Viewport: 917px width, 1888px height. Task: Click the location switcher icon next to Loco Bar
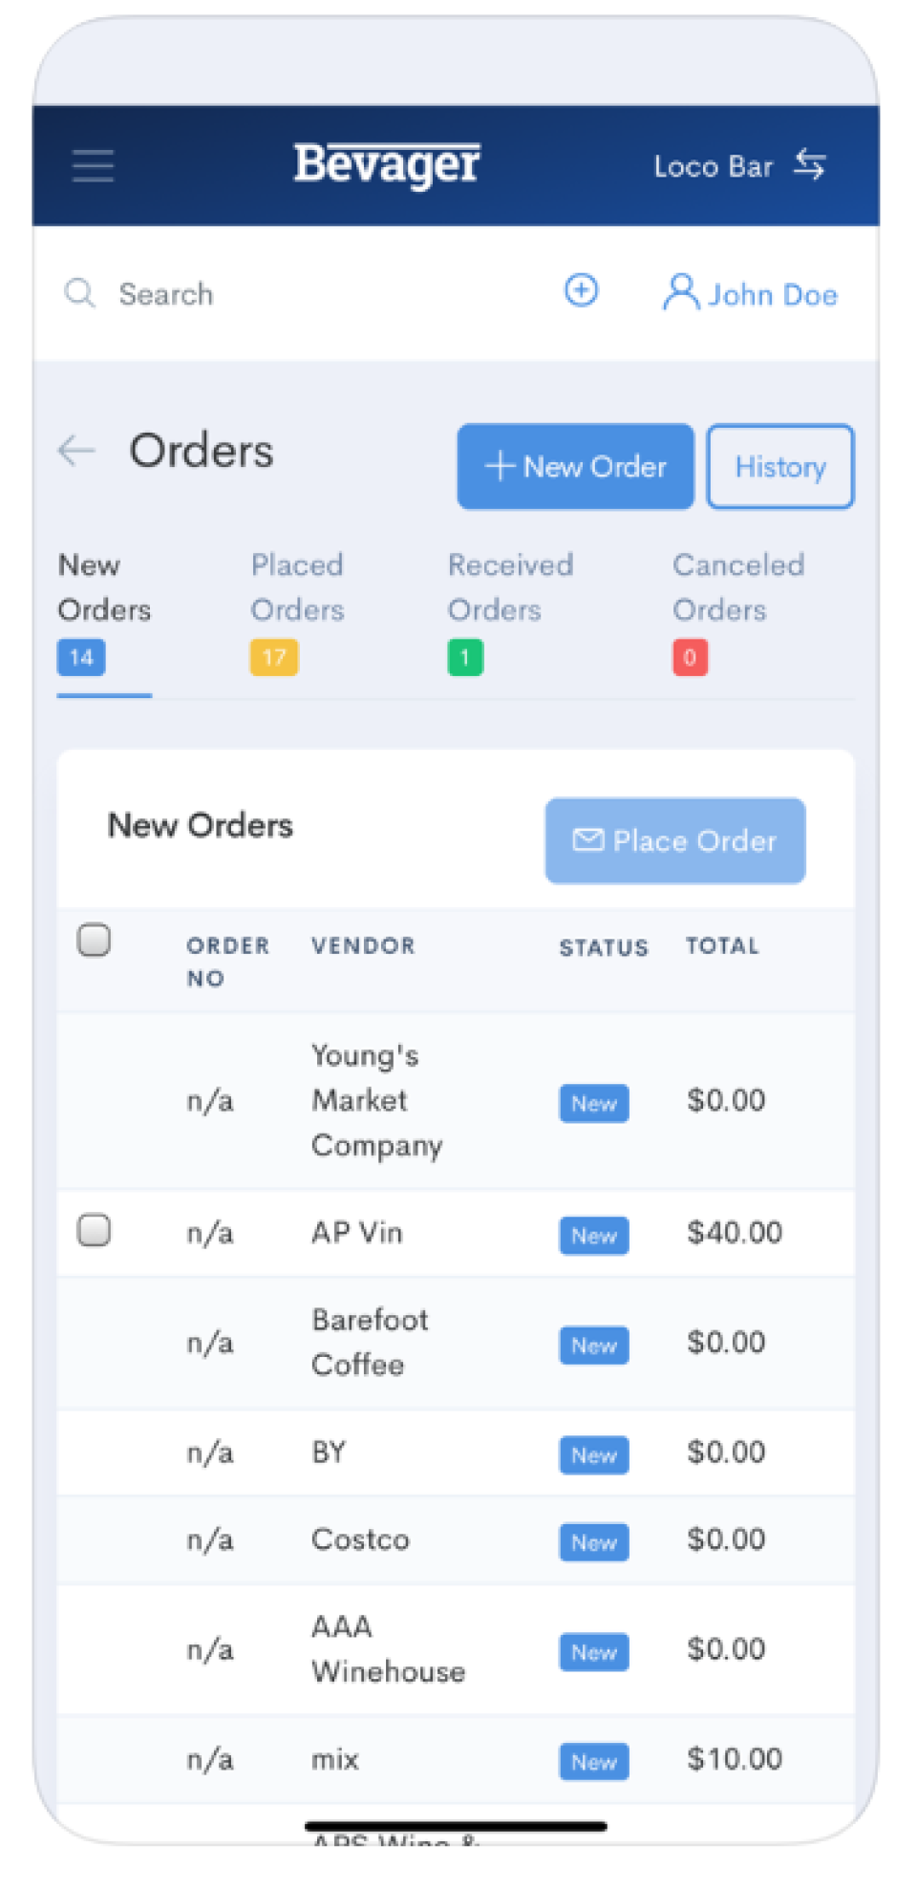tap(810, 165)
